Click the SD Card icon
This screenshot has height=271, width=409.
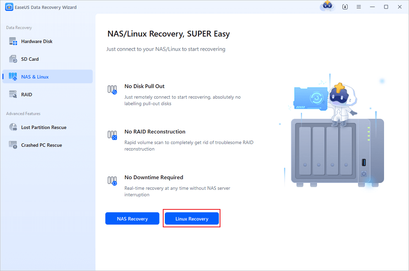(x=13, y=59)
